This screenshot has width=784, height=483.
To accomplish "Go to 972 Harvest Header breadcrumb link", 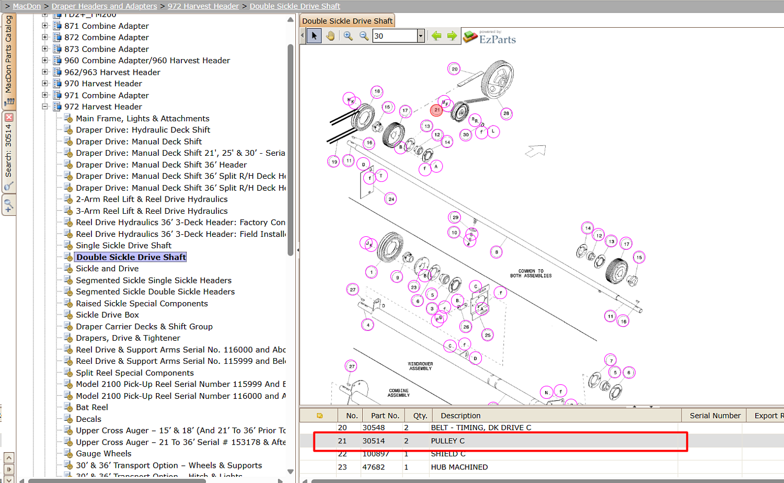I will pyautogui.click(x=203, y=6).
